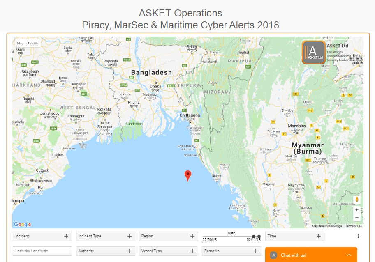Click the Date slider end handle

(259, 237)
